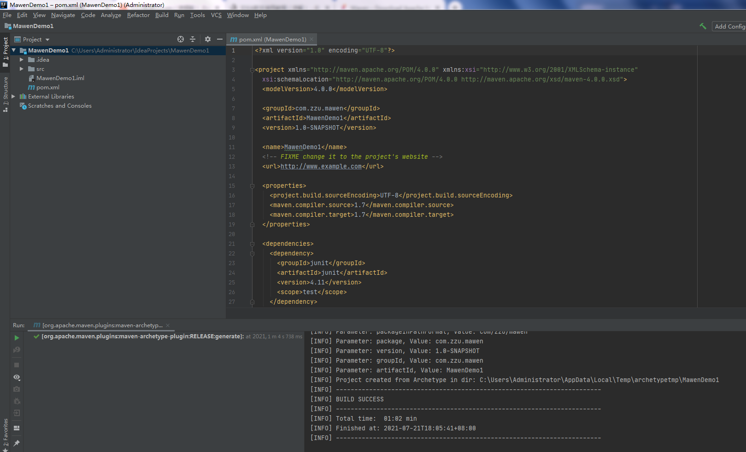746x452 pixels.
Task: Open the Build menu
Action: [x=162, y=15]
